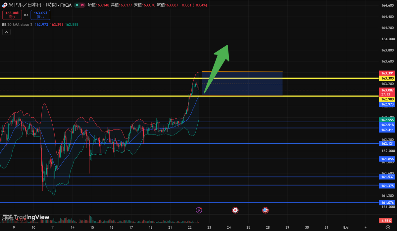397x231 pixels.
Task: Select the 162.973 blue basis price label
Action: coord(387,104)
